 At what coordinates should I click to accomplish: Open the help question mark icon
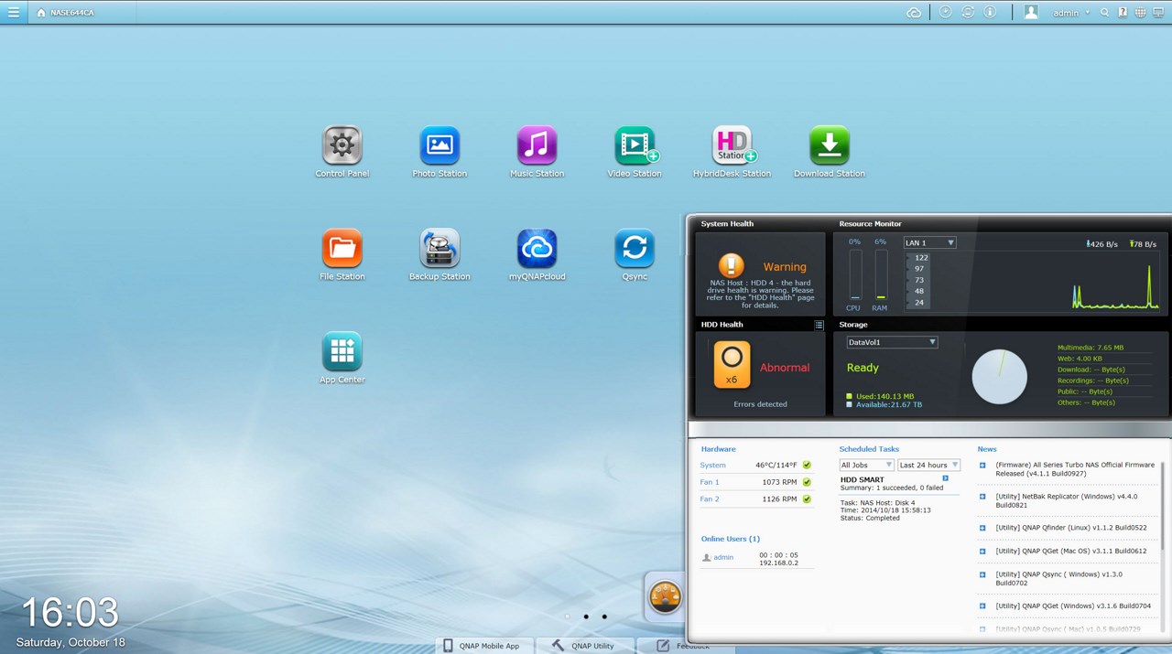(1123, 13)
